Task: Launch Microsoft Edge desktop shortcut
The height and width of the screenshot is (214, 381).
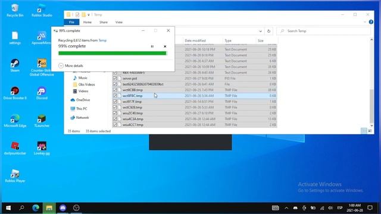Action: tap(15, 121)
